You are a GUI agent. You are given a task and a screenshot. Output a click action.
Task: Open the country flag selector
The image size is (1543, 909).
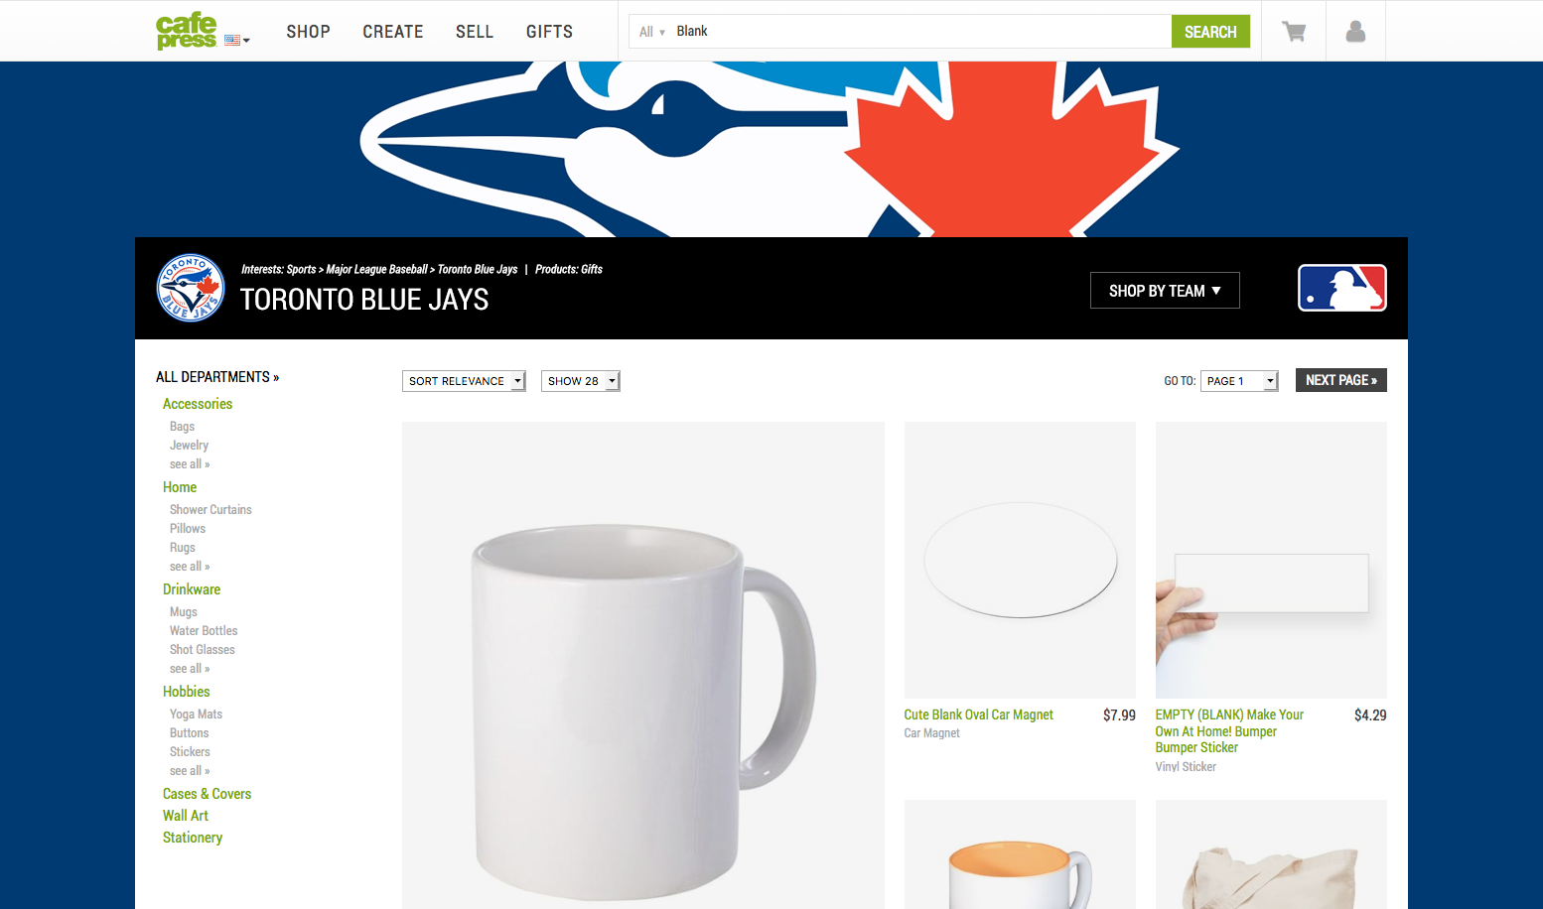click(x=236, y=41)
